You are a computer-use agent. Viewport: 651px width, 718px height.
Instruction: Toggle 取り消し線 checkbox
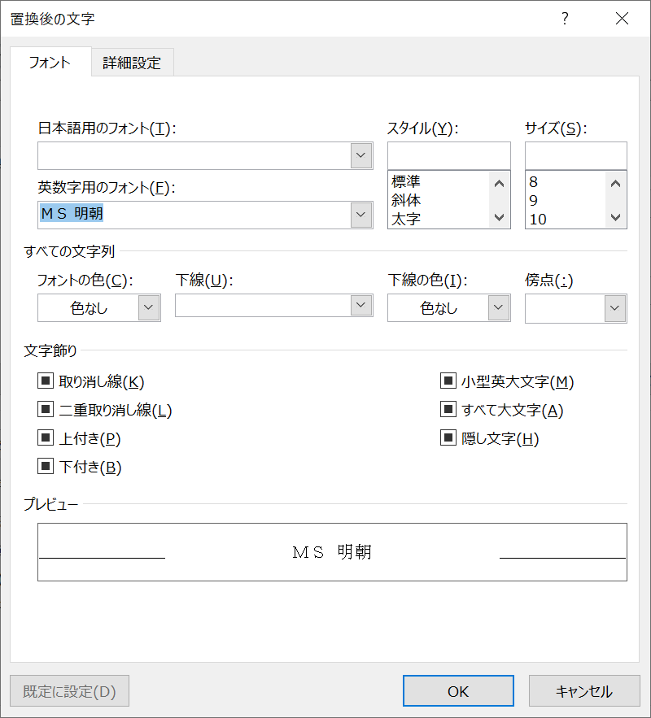pos(46,381)
